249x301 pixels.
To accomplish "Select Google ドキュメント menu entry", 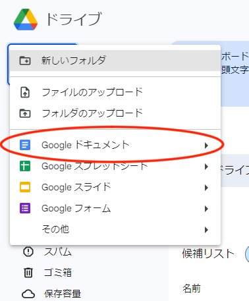I will tap(115, 145).
